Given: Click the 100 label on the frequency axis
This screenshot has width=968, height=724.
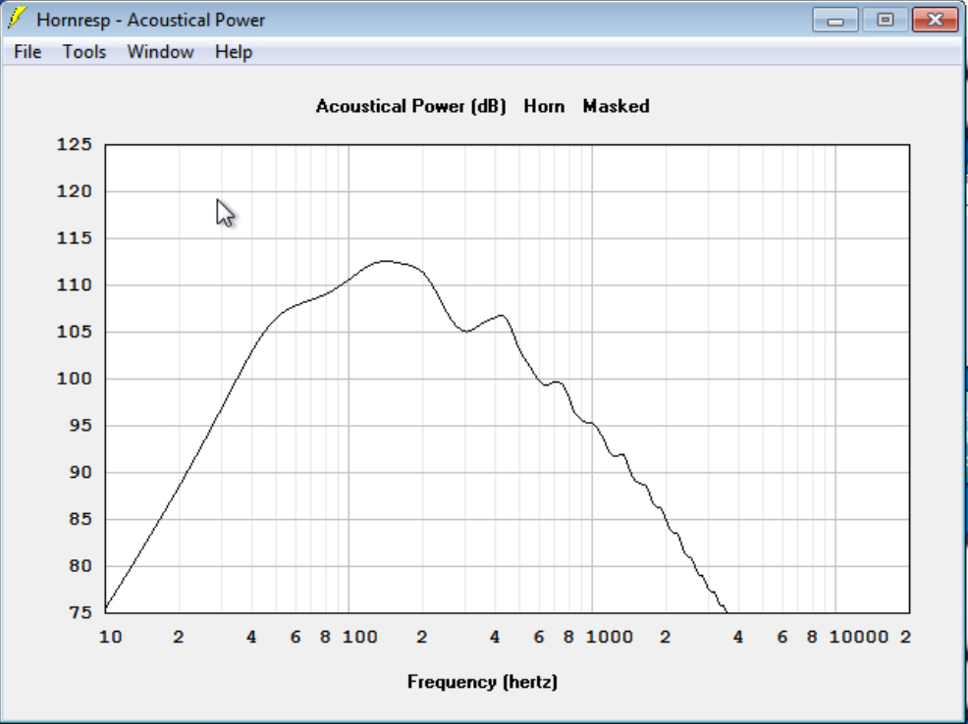Looking at the screenshot, I should (x=359, y=637).
